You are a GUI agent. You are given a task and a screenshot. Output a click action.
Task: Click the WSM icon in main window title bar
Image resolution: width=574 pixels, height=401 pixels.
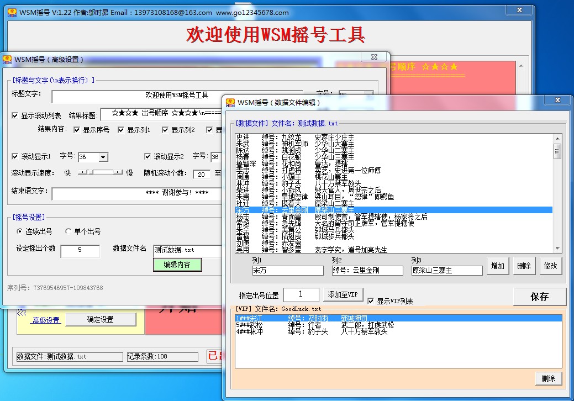pos(12,12)
